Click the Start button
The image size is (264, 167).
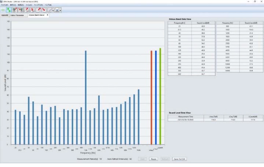pos(142,159)
